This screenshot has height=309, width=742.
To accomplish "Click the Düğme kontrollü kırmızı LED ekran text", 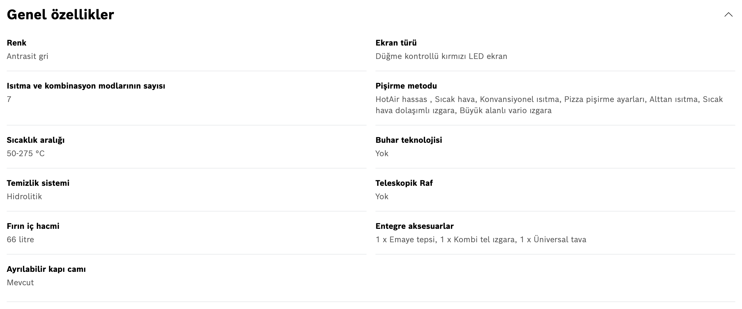I will (x=441, y=56).
